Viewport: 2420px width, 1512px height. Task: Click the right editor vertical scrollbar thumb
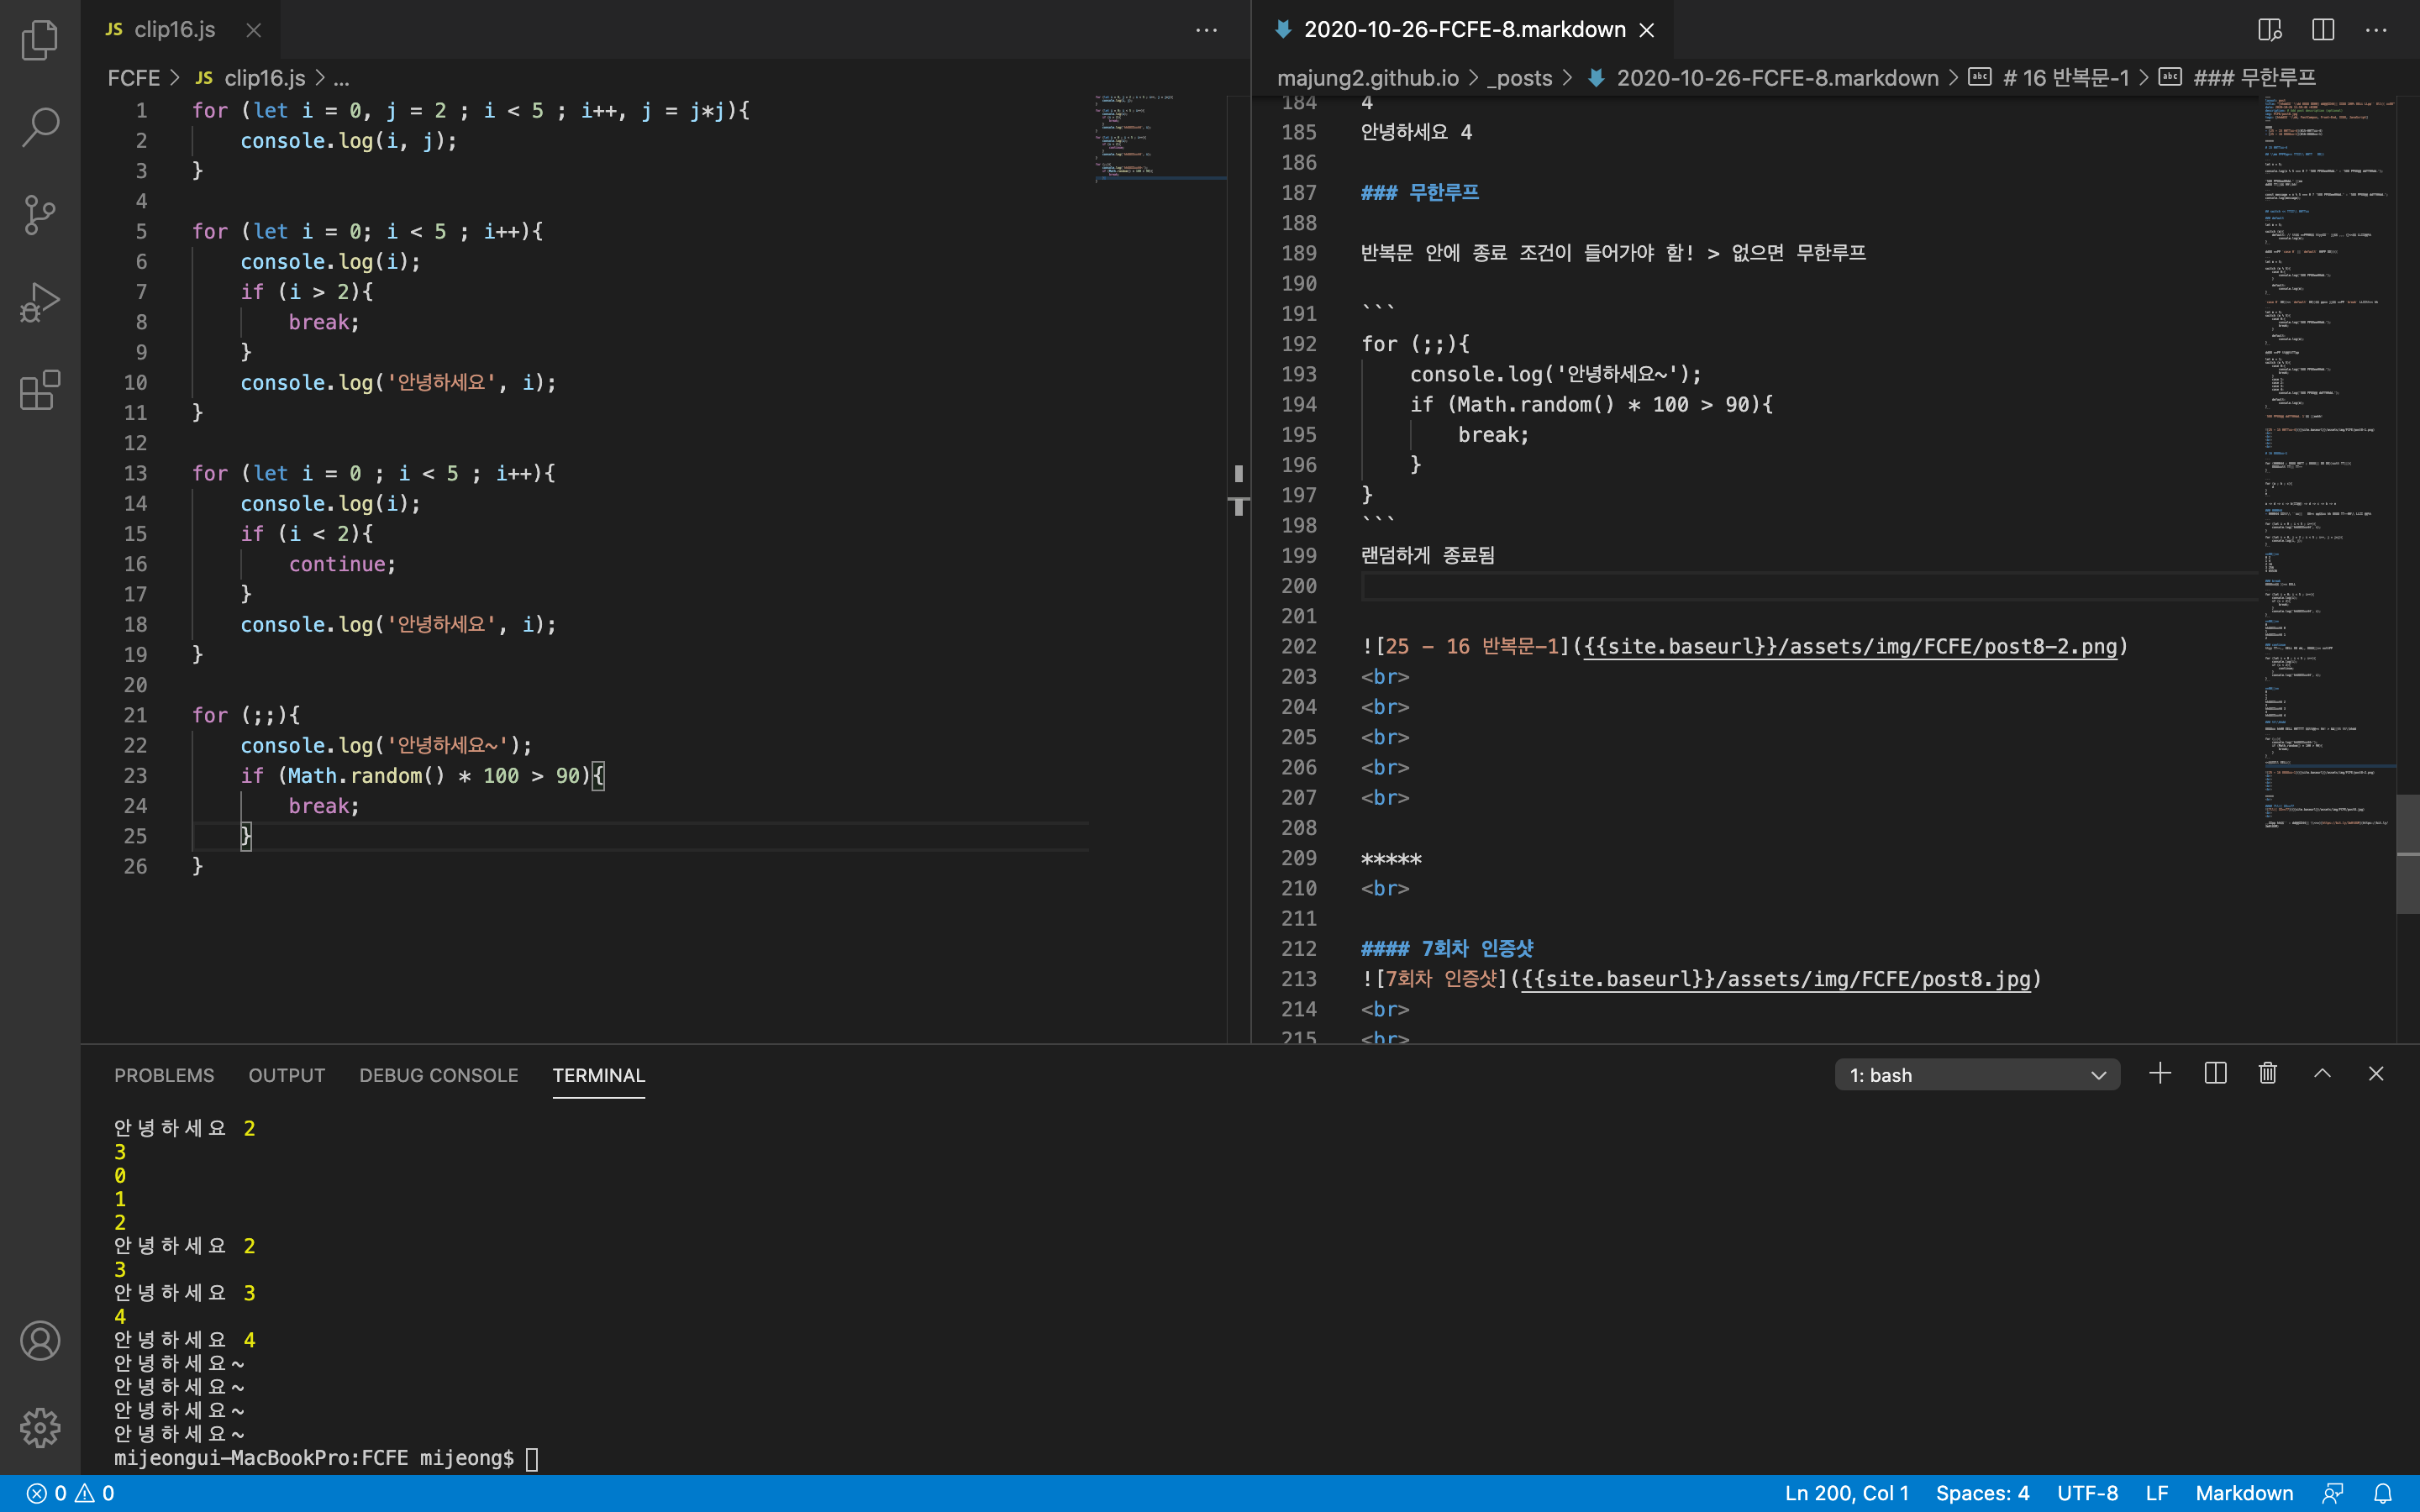(2407, 854)
